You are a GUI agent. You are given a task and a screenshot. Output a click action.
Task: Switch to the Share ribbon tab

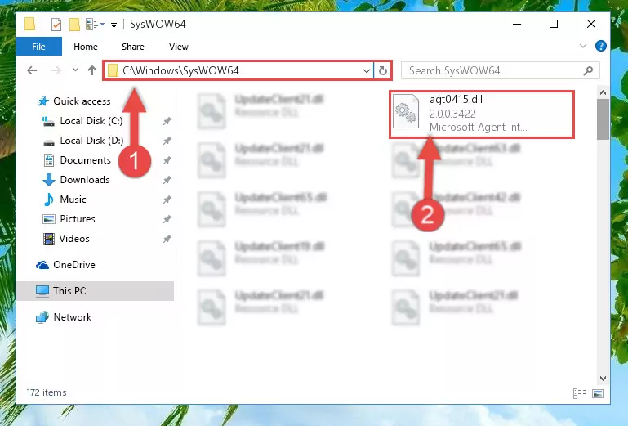point(133,47)
